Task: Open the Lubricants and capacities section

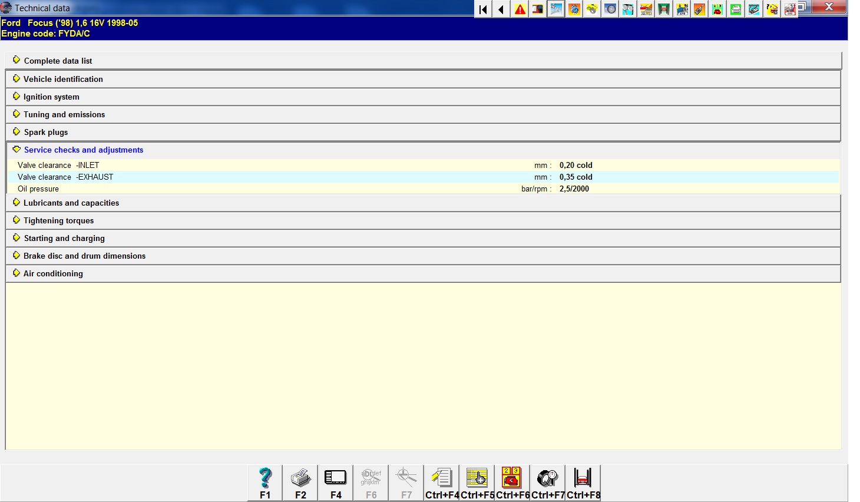Action: [71, 203]
